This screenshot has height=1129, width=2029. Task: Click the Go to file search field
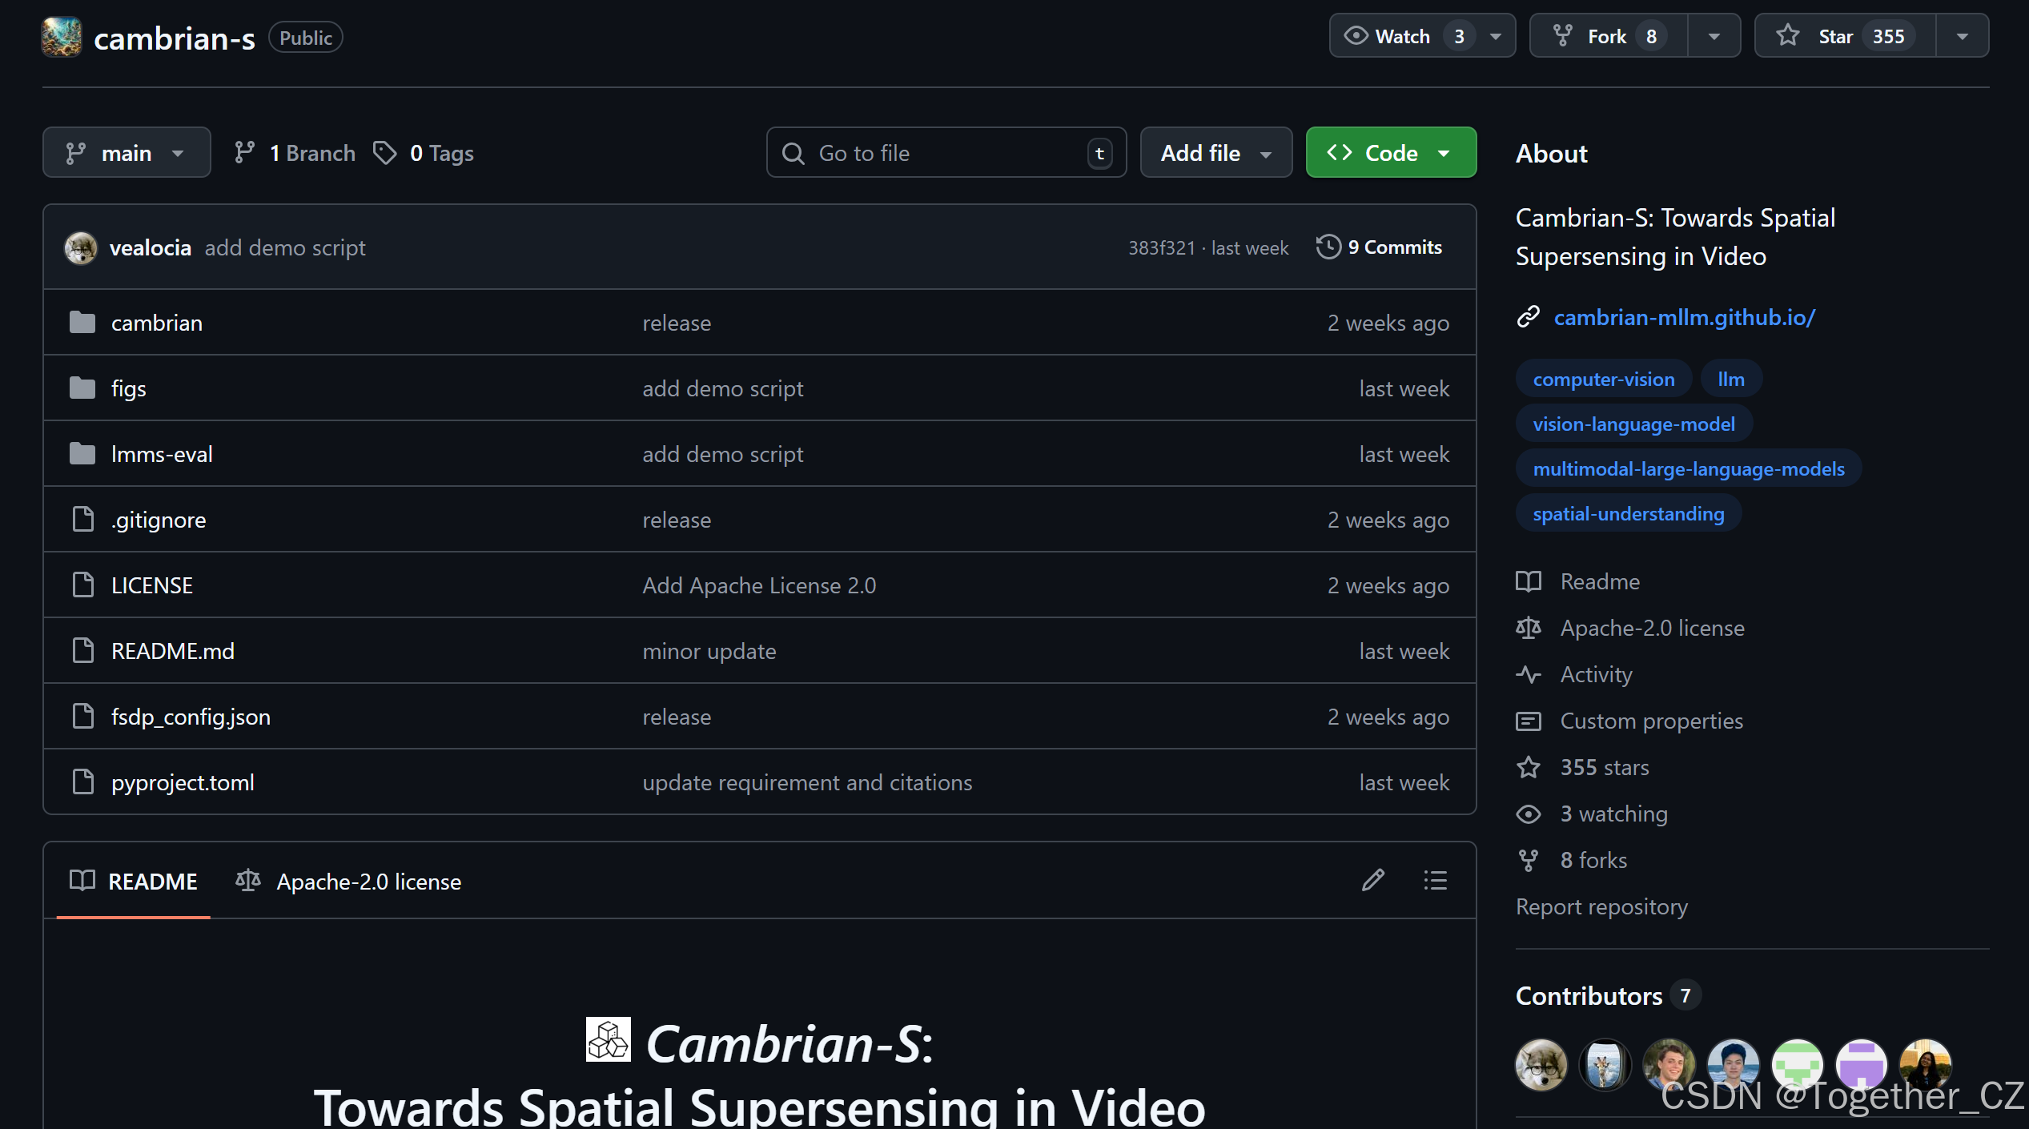945,152
